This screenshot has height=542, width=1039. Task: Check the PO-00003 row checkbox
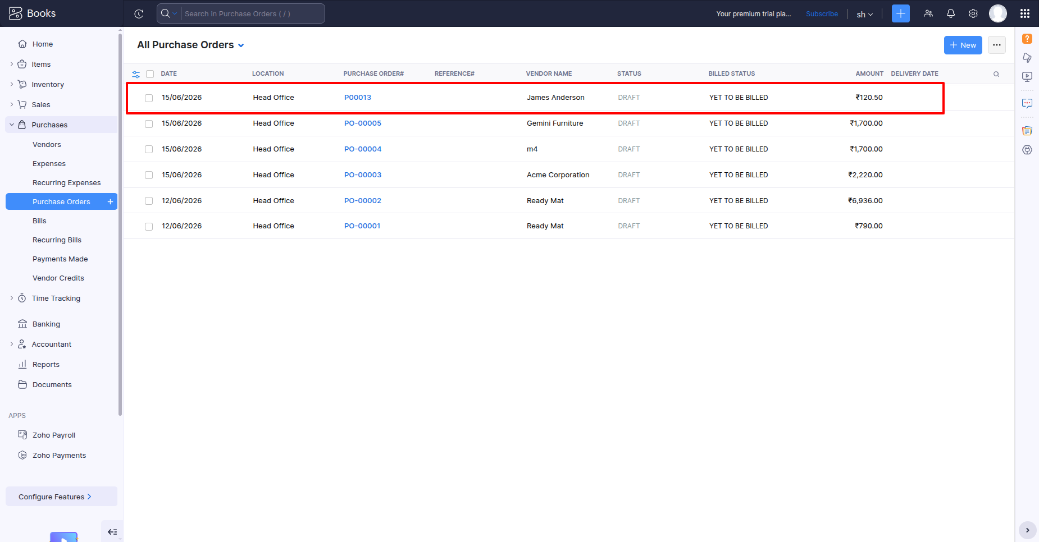tap(149, 175)
